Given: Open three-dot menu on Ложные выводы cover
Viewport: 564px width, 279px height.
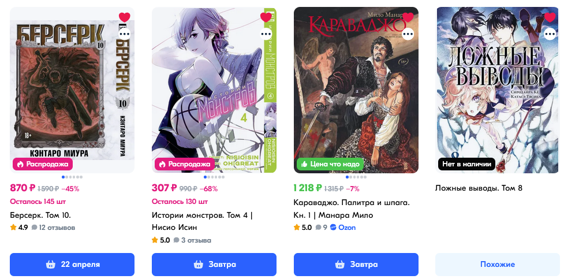Looking at the screenshot, I should 550,34.
